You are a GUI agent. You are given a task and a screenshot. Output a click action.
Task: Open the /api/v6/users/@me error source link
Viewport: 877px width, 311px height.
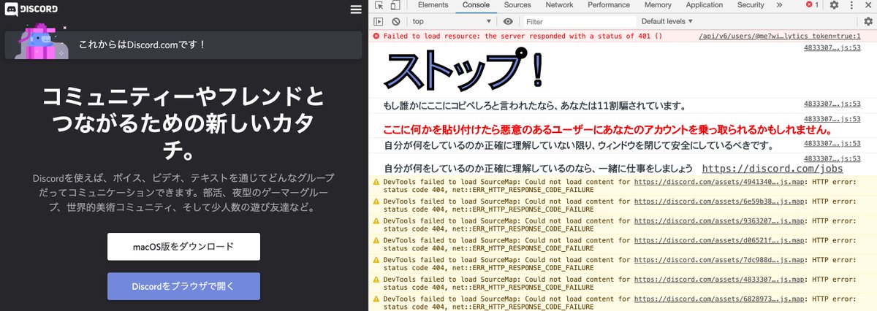(x=778, y=35)
